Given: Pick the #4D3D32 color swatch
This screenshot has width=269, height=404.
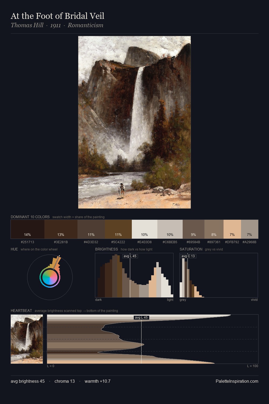Looking at the screenshot, I should click(x=91, y=229).
